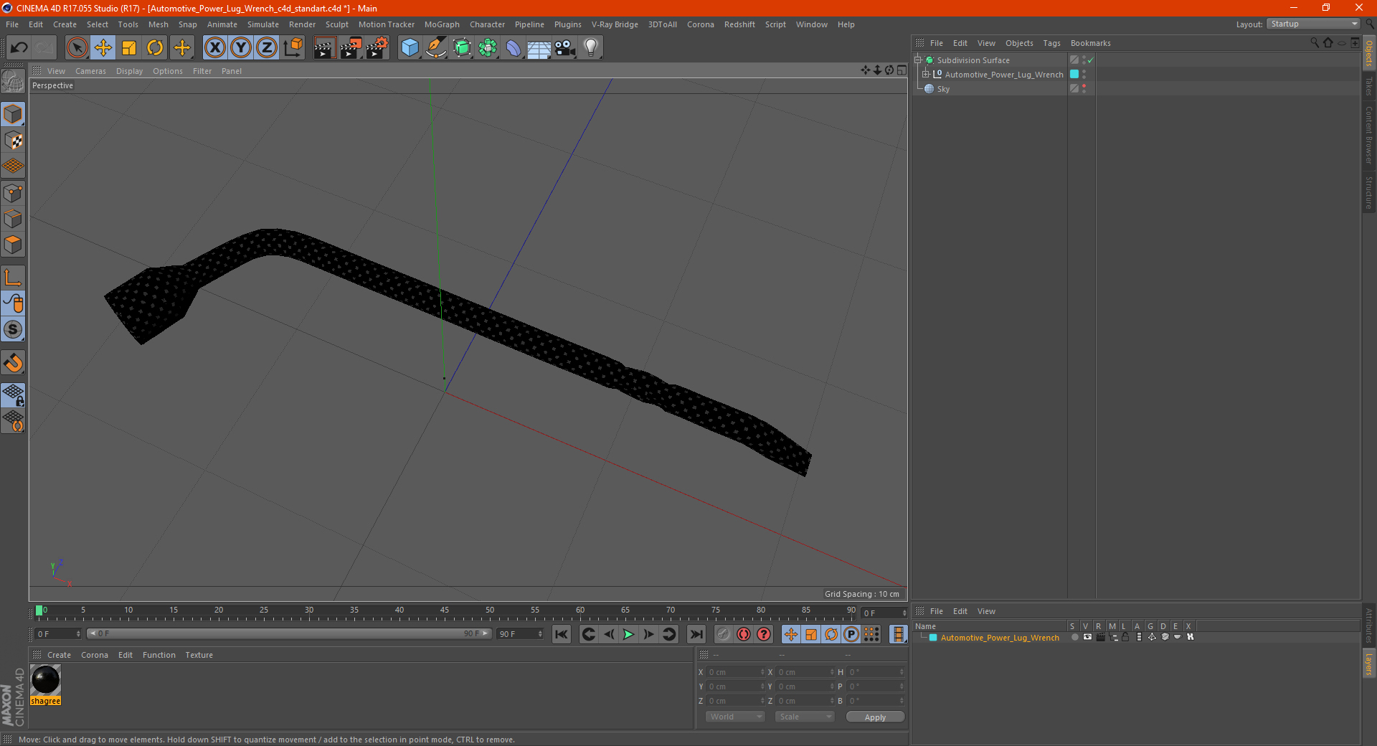Open the File menu in main menu bar
Viewport: 1377px width, 746px height.
[x=12, y=24]
